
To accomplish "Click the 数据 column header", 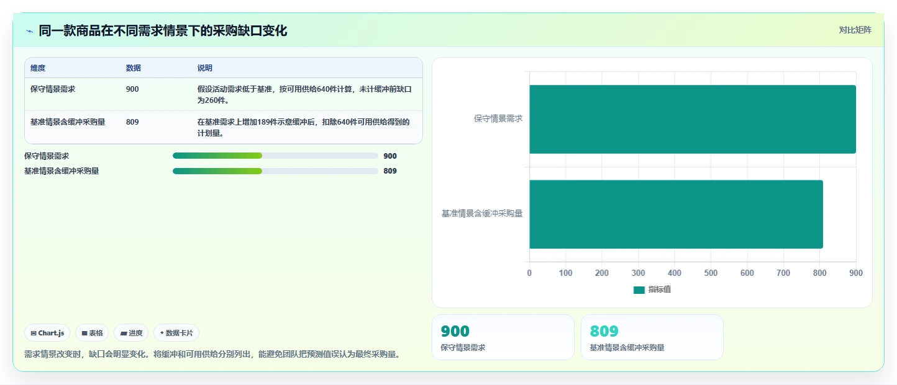I will pyautogui.click(x=134, y=68).
